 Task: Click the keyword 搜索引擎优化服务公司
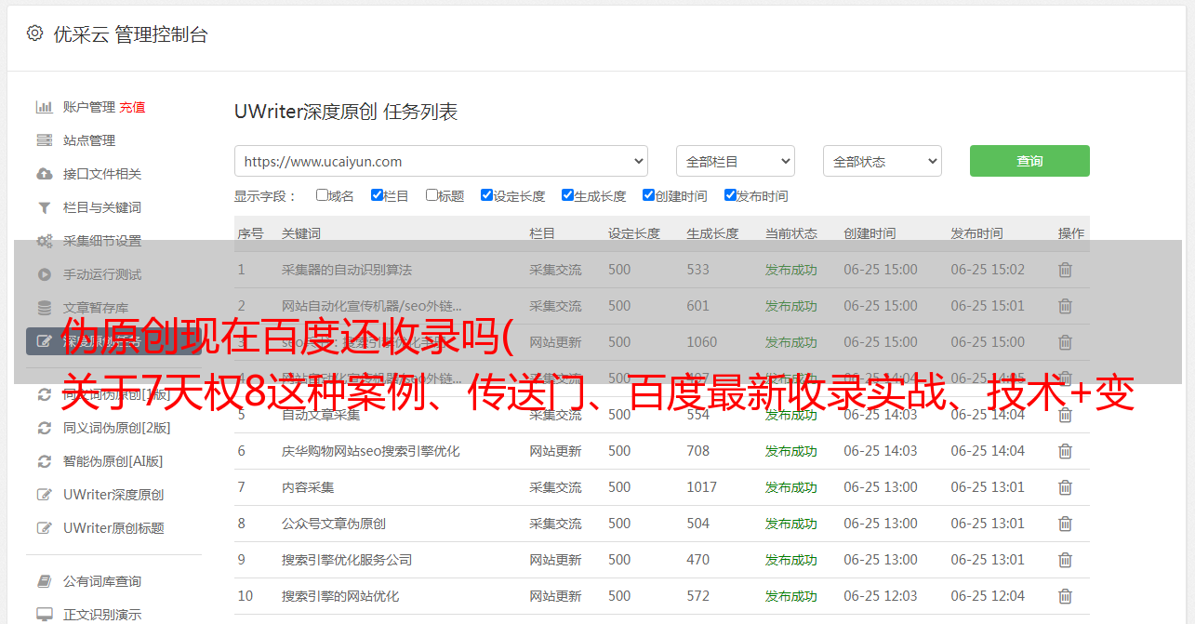tap(347, 560)
